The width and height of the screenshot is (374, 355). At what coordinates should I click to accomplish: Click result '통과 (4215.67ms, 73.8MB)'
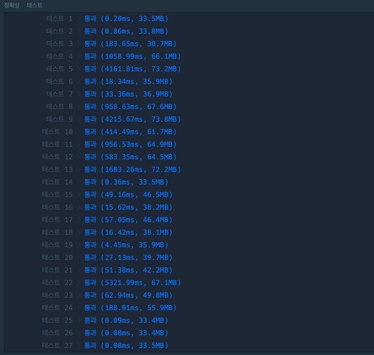click(x=133, y=119)
